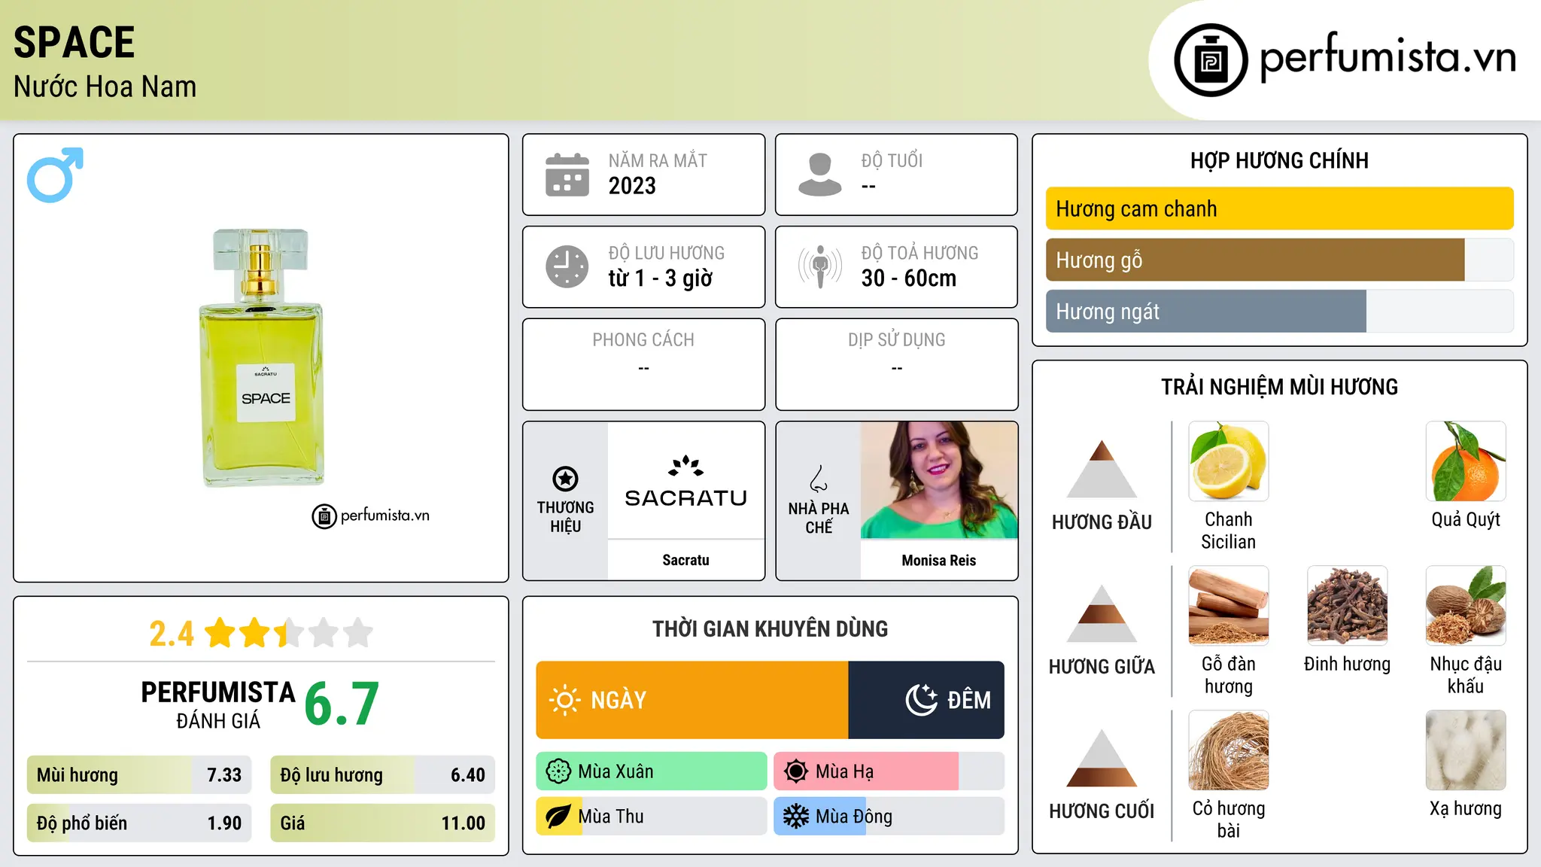Click the 2.4 user rating number
Viewport: 1541px width, 867px height.
tap(172, 634)
